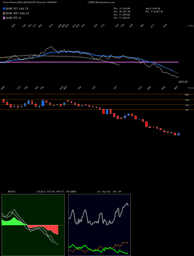Screen dimensions: 194x256
Task: Select the 'DOW PT: 0' legend text
Action: [13, 18]
